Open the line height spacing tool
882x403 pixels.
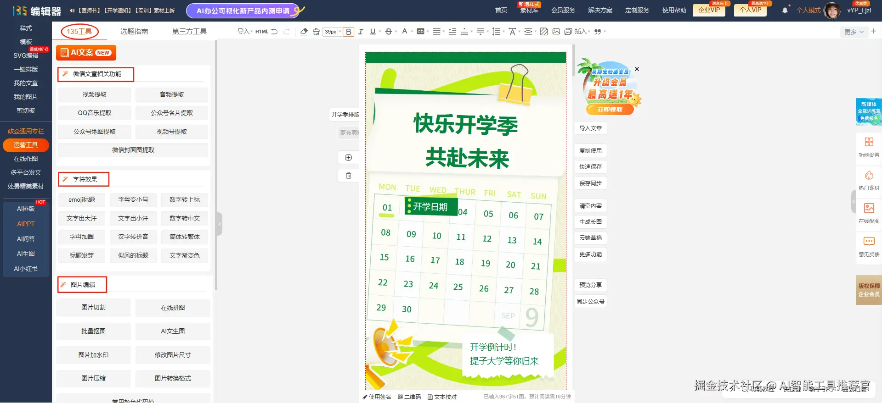(496, 32)
